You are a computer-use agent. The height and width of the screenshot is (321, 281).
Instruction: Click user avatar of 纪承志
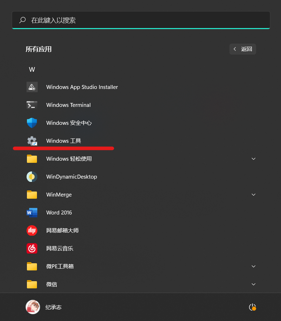click(33, 307)
